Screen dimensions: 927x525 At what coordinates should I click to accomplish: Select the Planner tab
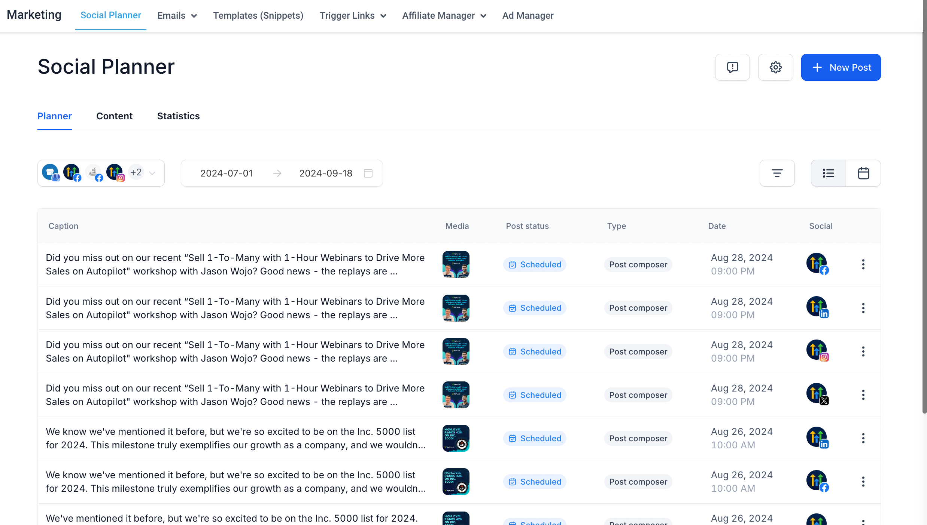(x=55, y=116)
